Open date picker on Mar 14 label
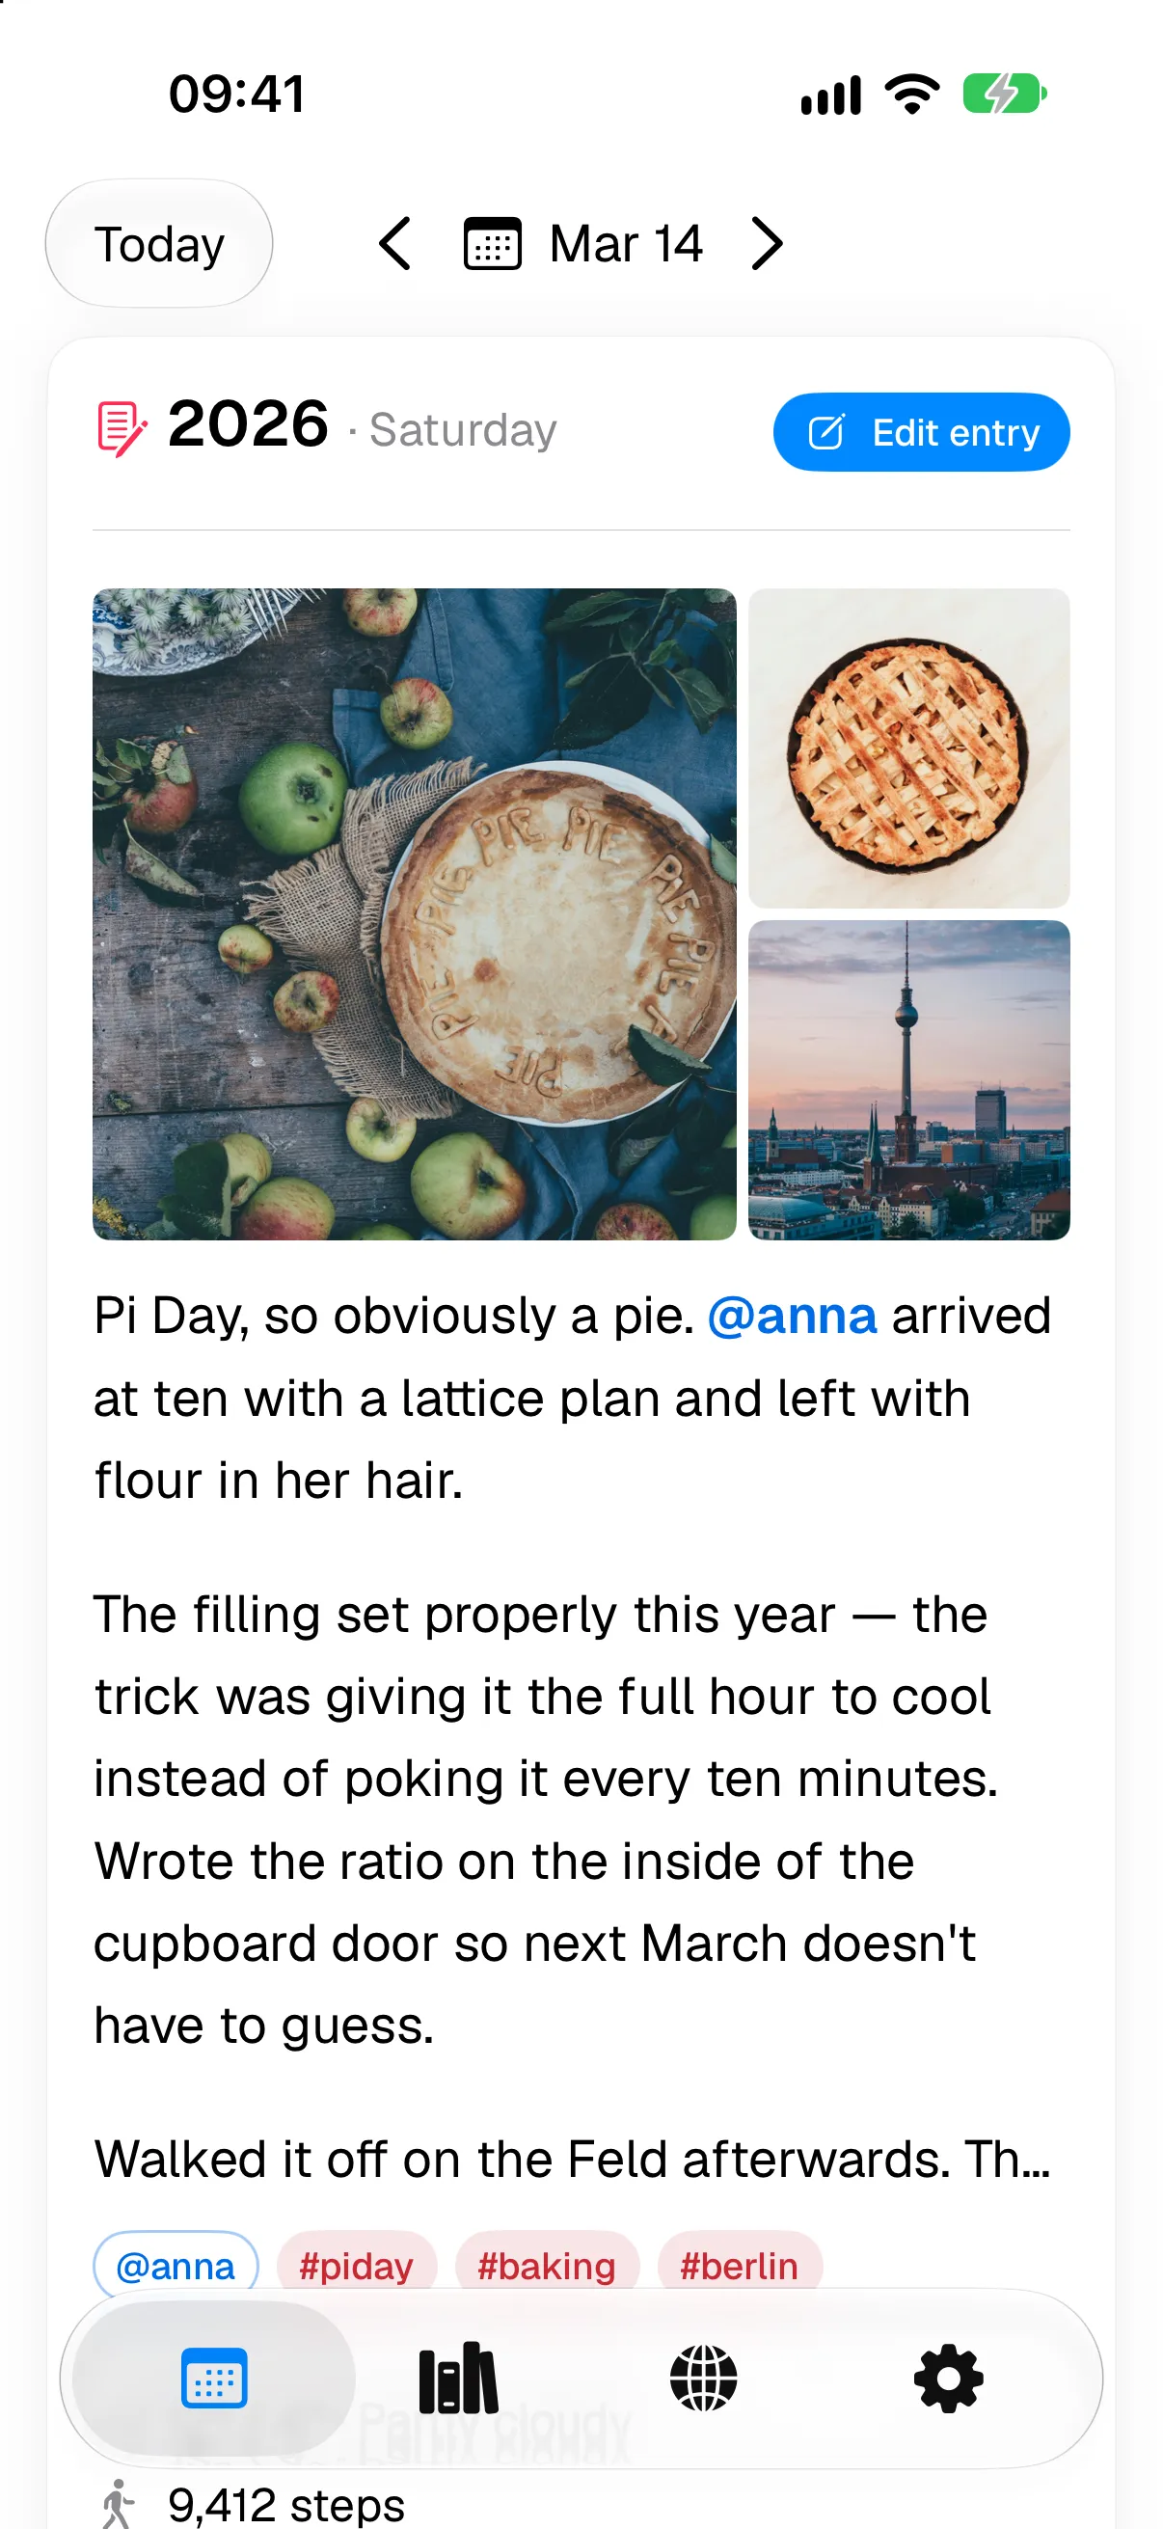This screenshot has height=2529, width=1163. click(x=625, y=243)
